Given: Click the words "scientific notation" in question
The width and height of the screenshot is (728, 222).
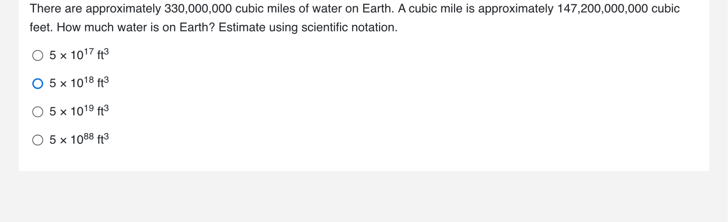Looking at the screenshot, I should coord(349,28).
